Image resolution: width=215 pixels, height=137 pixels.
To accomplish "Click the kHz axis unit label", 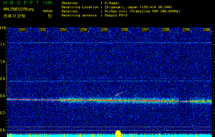I will click(3, 28).
